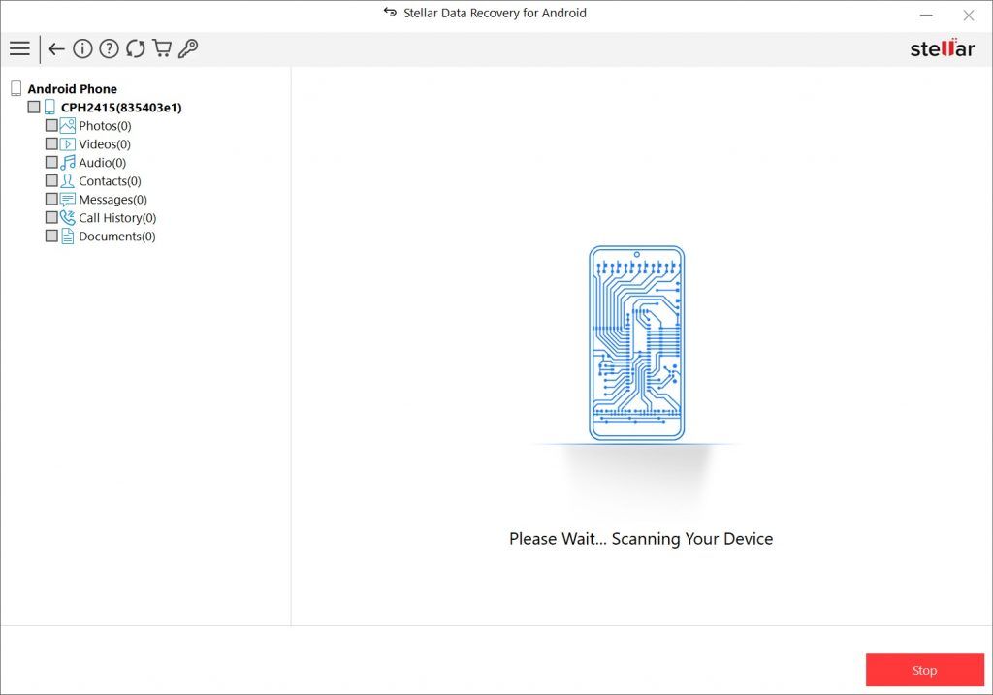Select the Contacts(0) checkbox
This screenshot has height=695, width=993.
click(x=52, y=180)
